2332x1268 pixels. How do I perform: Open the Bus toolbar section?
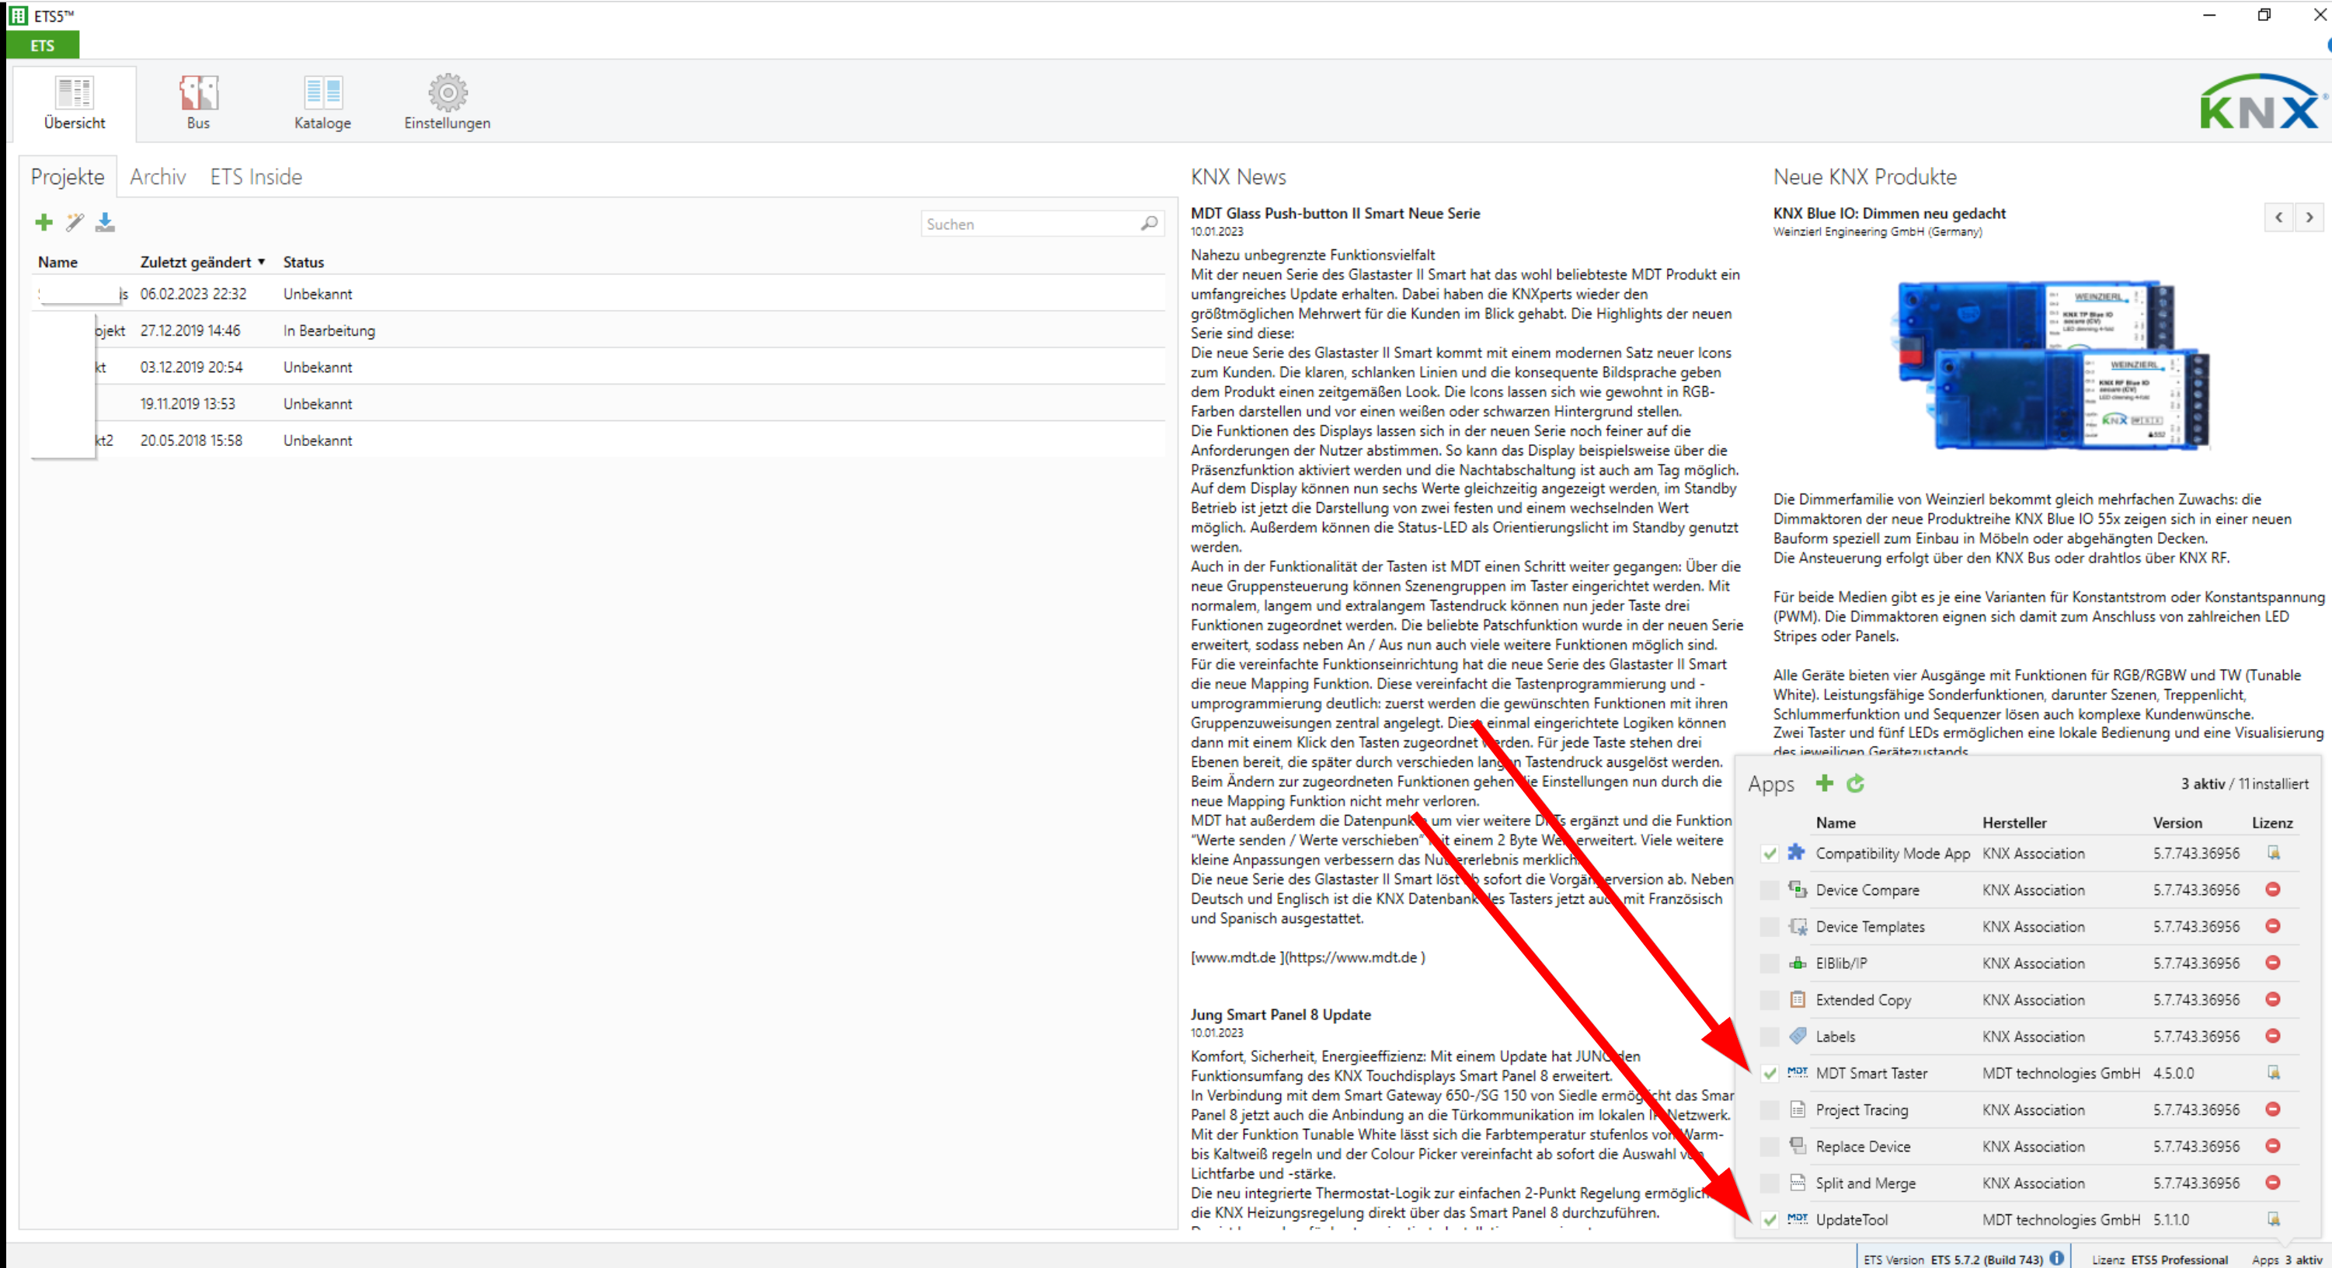click(198, 103)
